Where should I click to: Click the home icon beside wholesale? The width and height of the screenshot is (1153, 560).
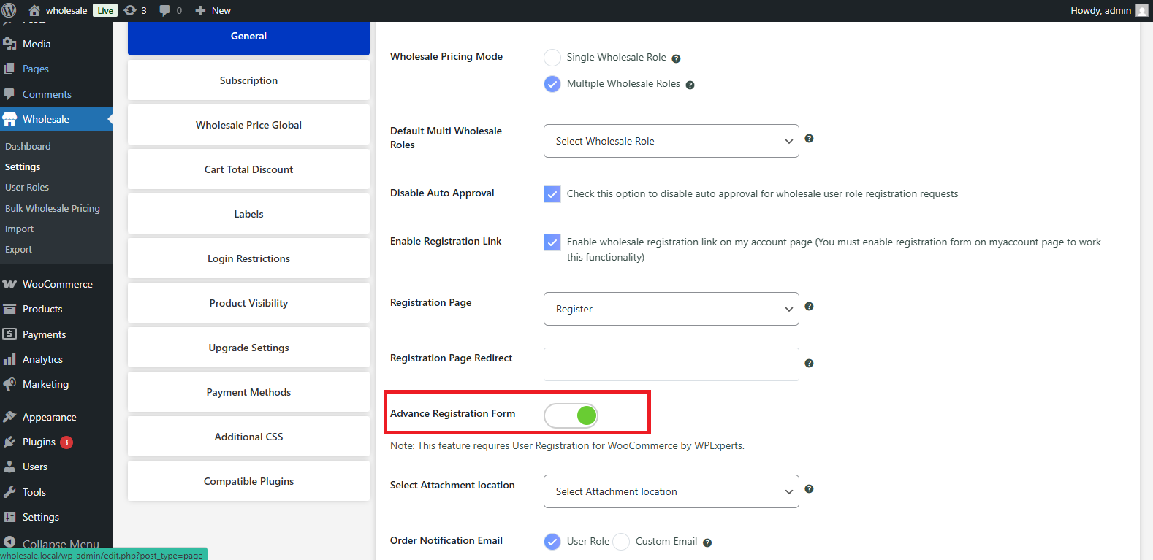tap(34, 10)
